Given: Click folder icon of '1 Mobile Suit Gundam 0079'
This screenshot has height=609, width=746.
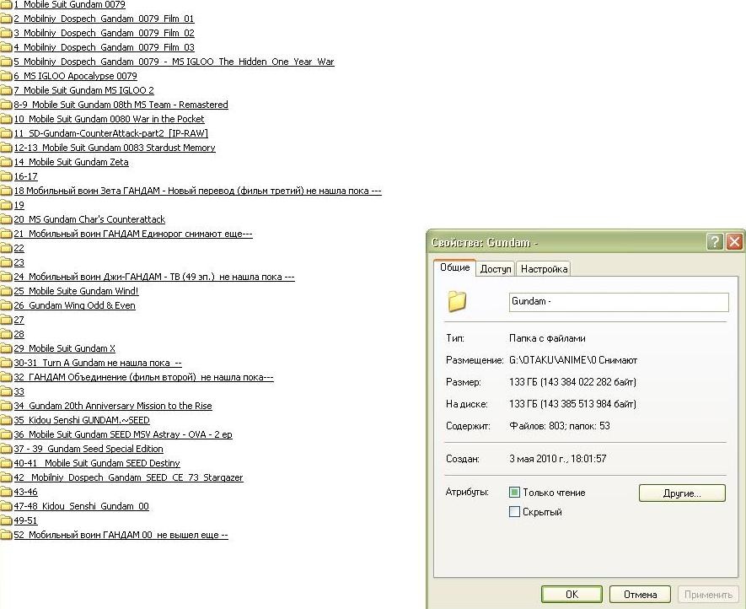Looking at the screenshot, I should [x=6, y=5].
